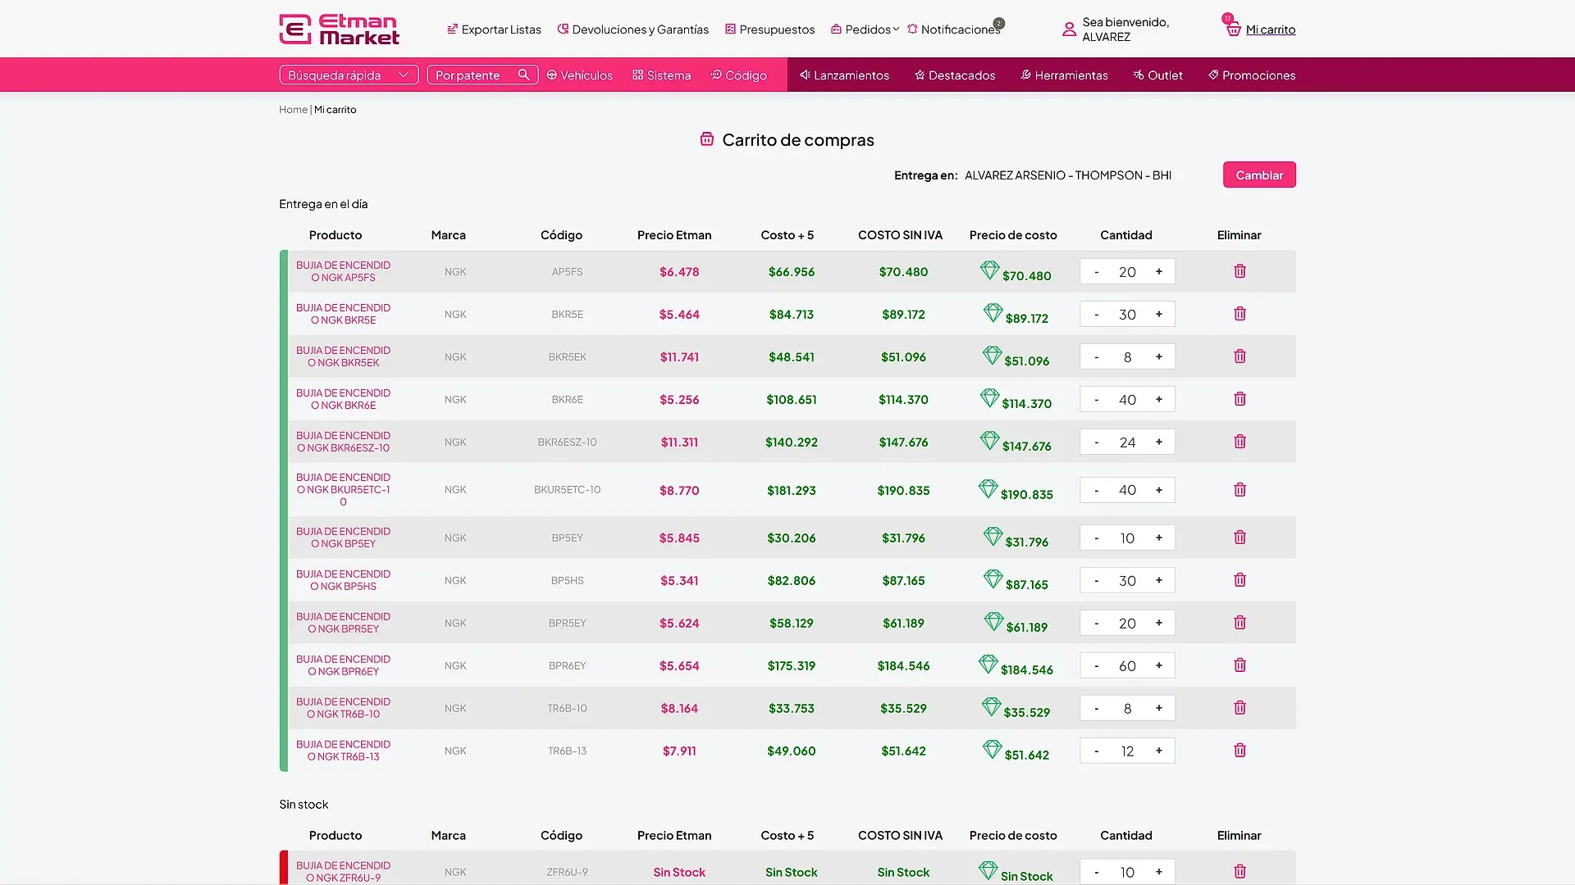This screenshot has width=1575, height=885.
Task: Open the Búsqueda rápida dropdown
Action: [x=349, y=75]
